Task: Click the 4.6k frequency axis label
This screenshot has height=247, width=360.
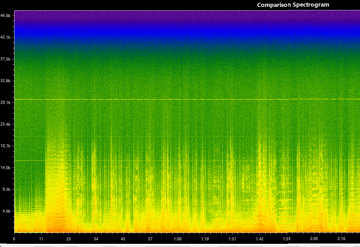Action: pyautogui.click(x=7, y=211)
